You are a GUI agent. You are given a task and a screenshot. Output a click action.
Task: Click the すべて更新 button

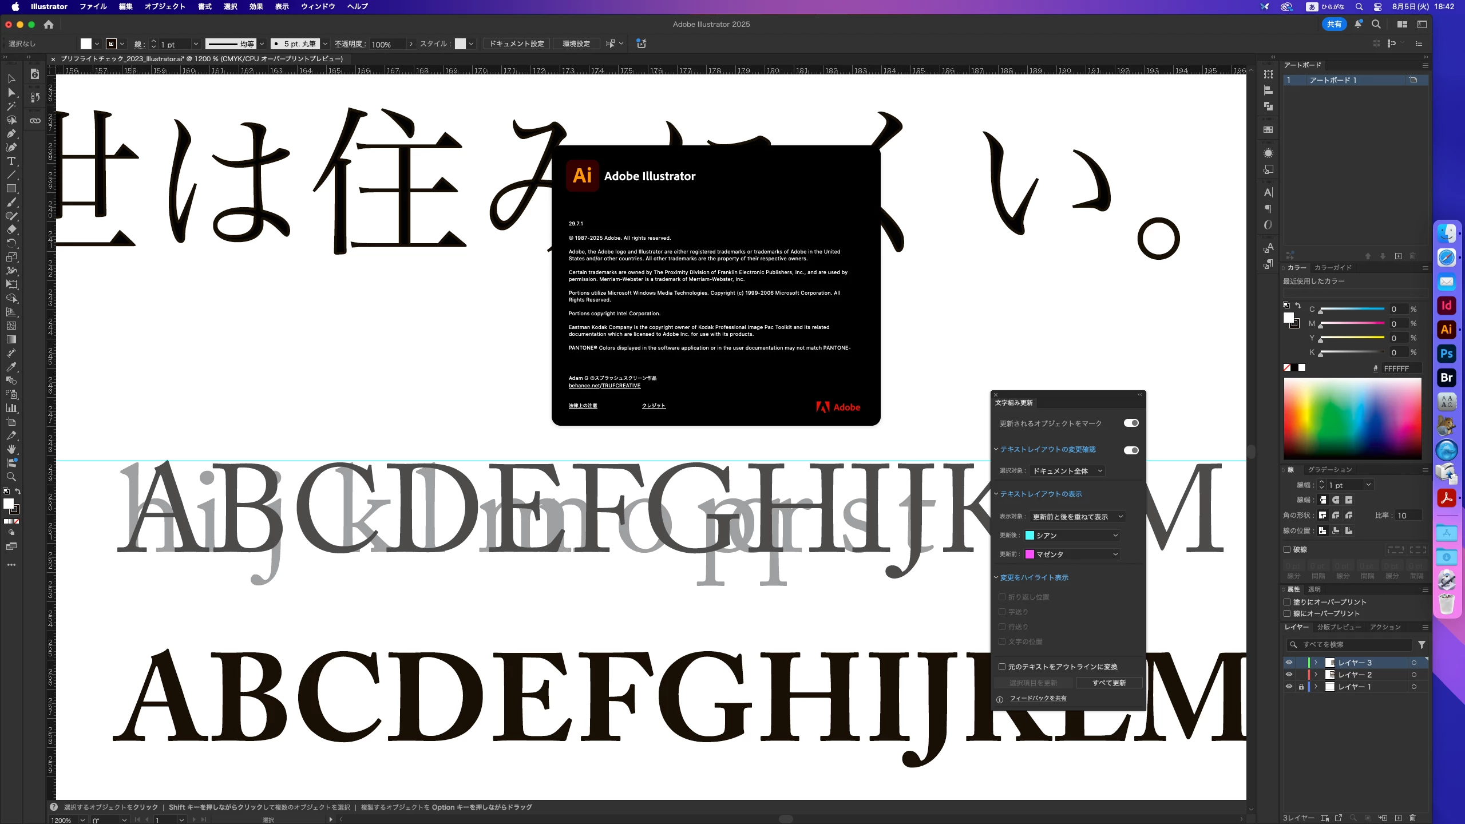point(1108,683)
